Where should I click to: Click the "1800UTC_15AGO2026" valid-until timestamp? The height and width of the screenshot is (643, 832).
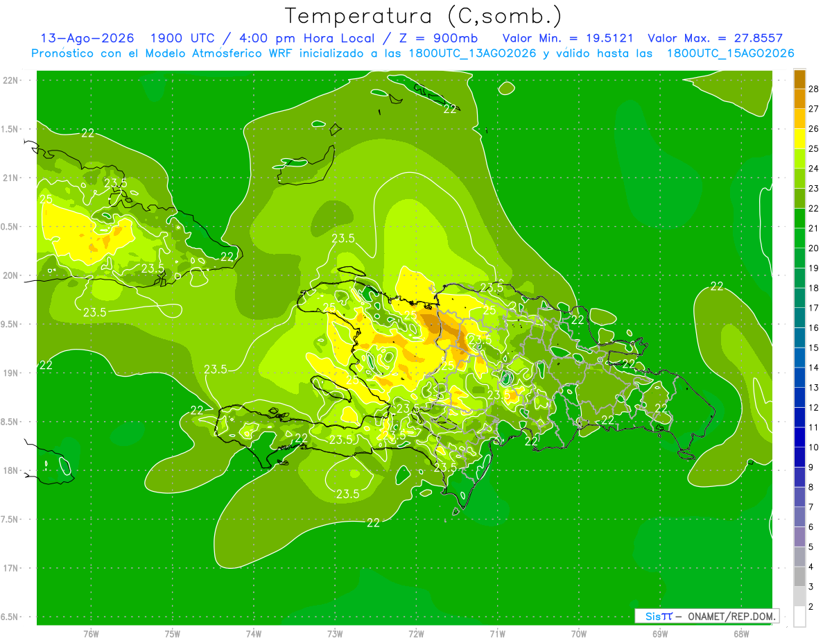point(730,53)
